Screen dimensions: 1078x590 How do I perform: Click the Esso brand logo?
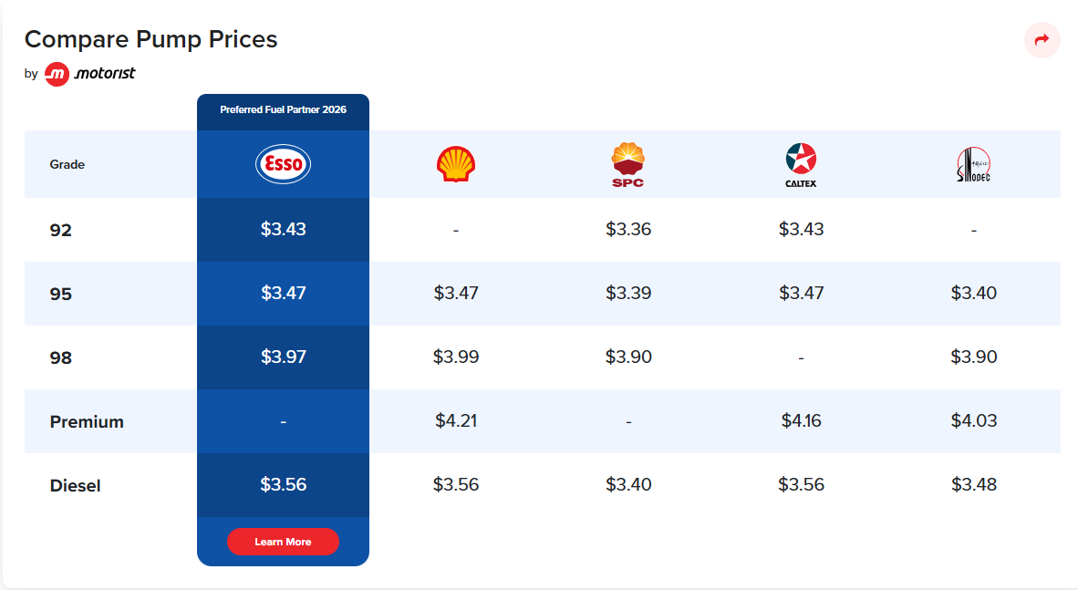coord(283,164)
